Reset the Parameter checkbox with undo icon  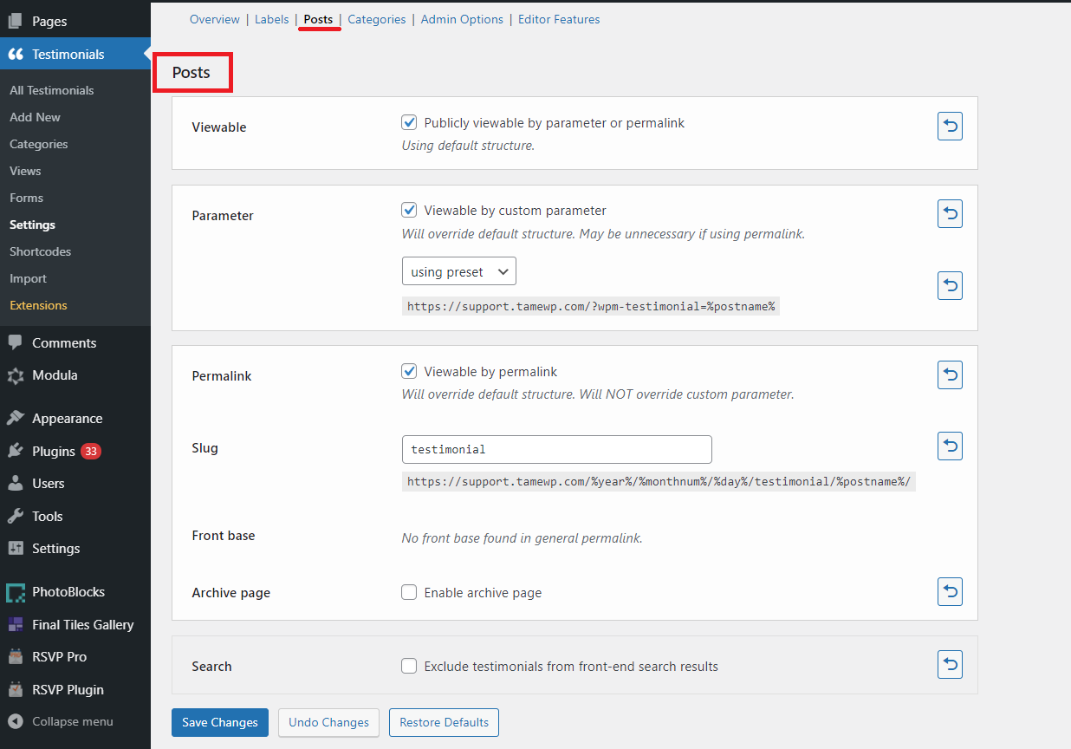coord(951,213)
